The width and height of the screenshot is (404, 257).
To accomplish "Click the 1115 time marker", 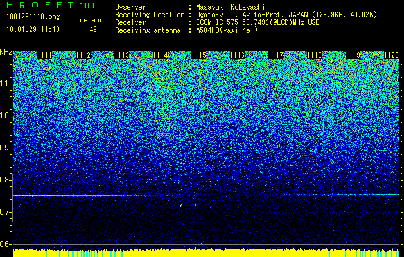I will coord(199,55).
